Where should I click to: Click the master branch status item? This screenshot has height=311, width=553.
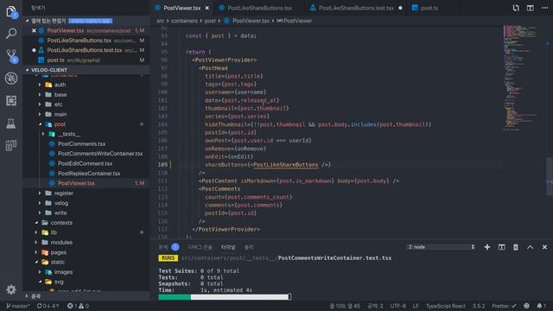(x=18, y=306)
